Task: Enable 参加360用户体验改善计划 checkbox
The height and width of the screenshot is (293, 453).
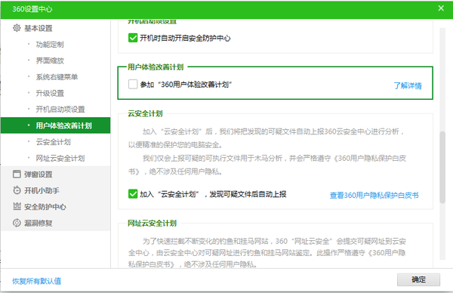Action: [133, 84]
